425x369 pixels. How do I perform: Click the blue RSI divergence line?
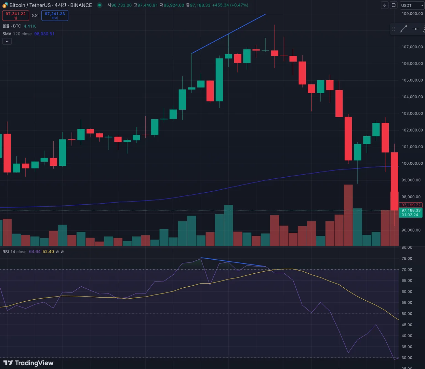(233, 262)
